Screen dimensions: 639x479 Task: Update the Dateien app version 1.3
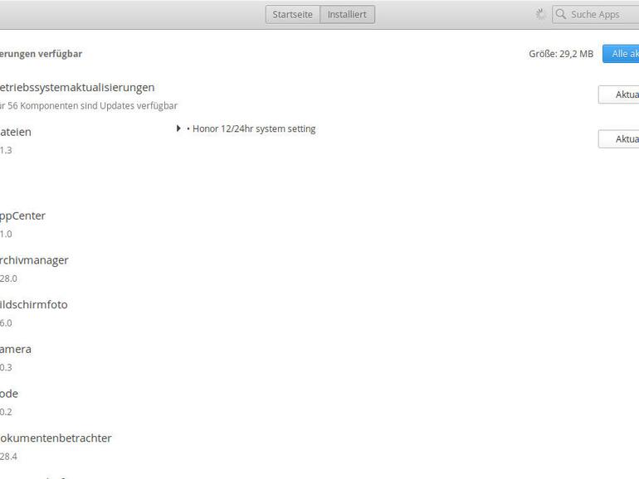click(x=618, y=138)
